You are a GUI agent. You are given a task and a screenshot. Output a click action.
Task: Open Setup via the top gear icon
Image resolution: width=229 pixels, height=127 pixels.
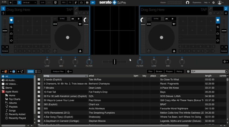pyautogui.click(x=213, y=2)
